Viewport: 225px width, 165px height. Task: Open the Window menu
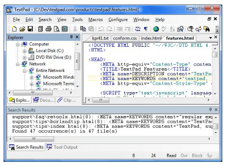tap(141, 20)
